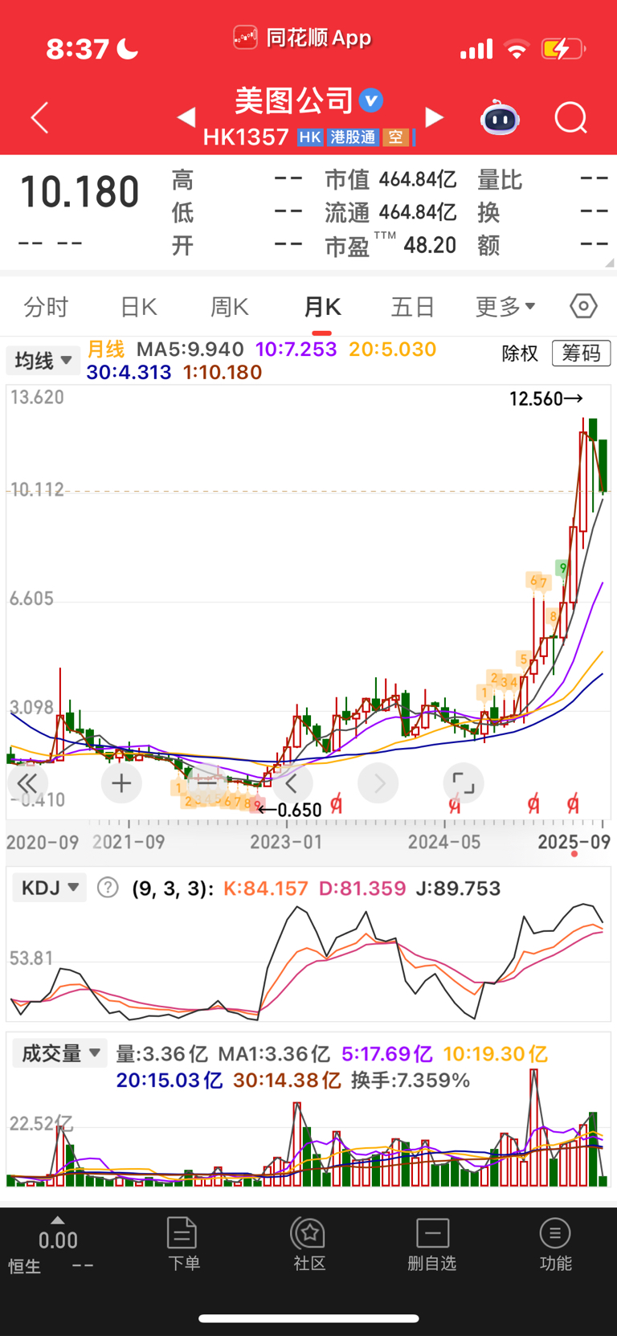Tap the current price 10.180
The height and width of the screenshot is (1336, 617).
[x=80, y=193]
